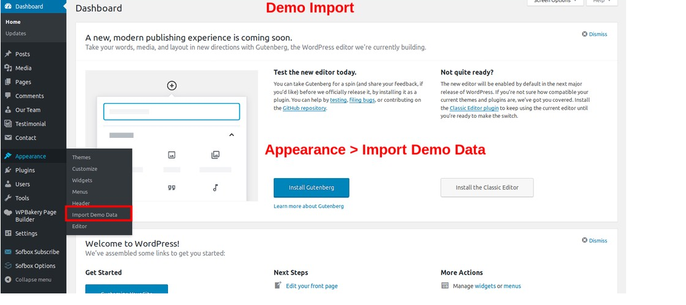Click the Collapse menu arrow icon
Viewport: 686px width, 305px height.
pos(8,280)
